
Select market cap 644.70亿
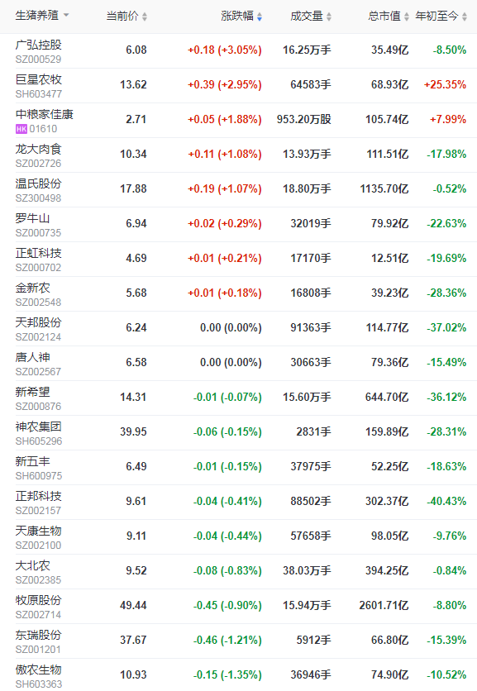[x=387, y=397]
